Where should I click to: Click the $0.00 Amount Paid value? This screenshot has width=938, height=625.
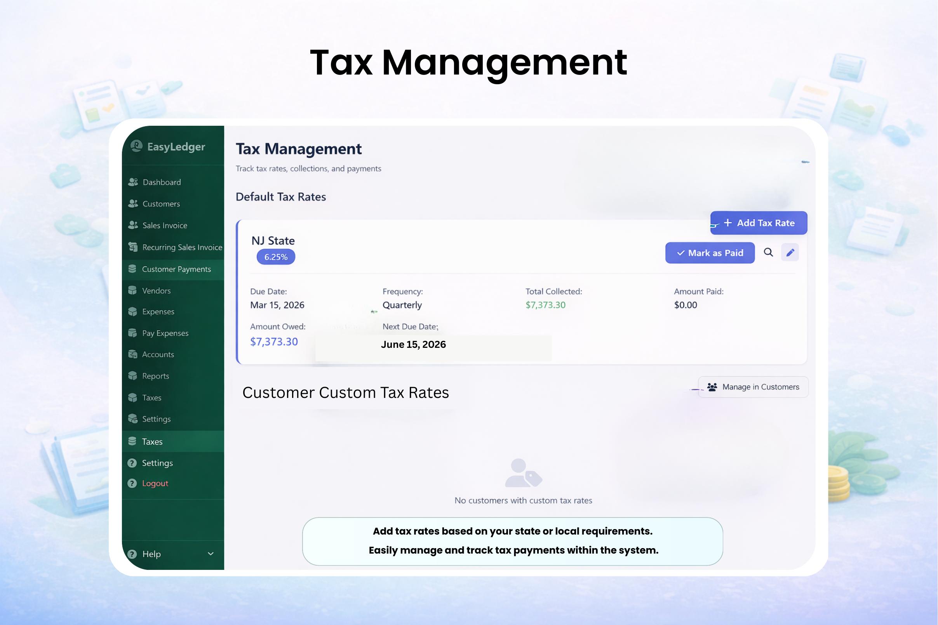coord(686,305)
